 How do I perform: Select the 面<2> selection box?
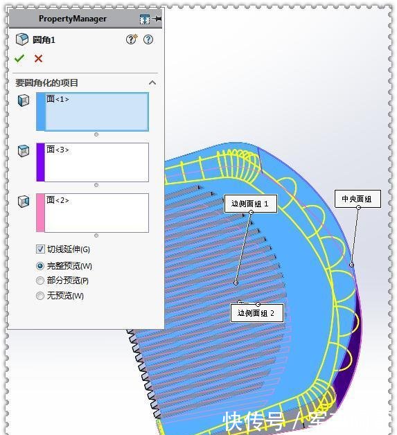(x=96, y=213)
